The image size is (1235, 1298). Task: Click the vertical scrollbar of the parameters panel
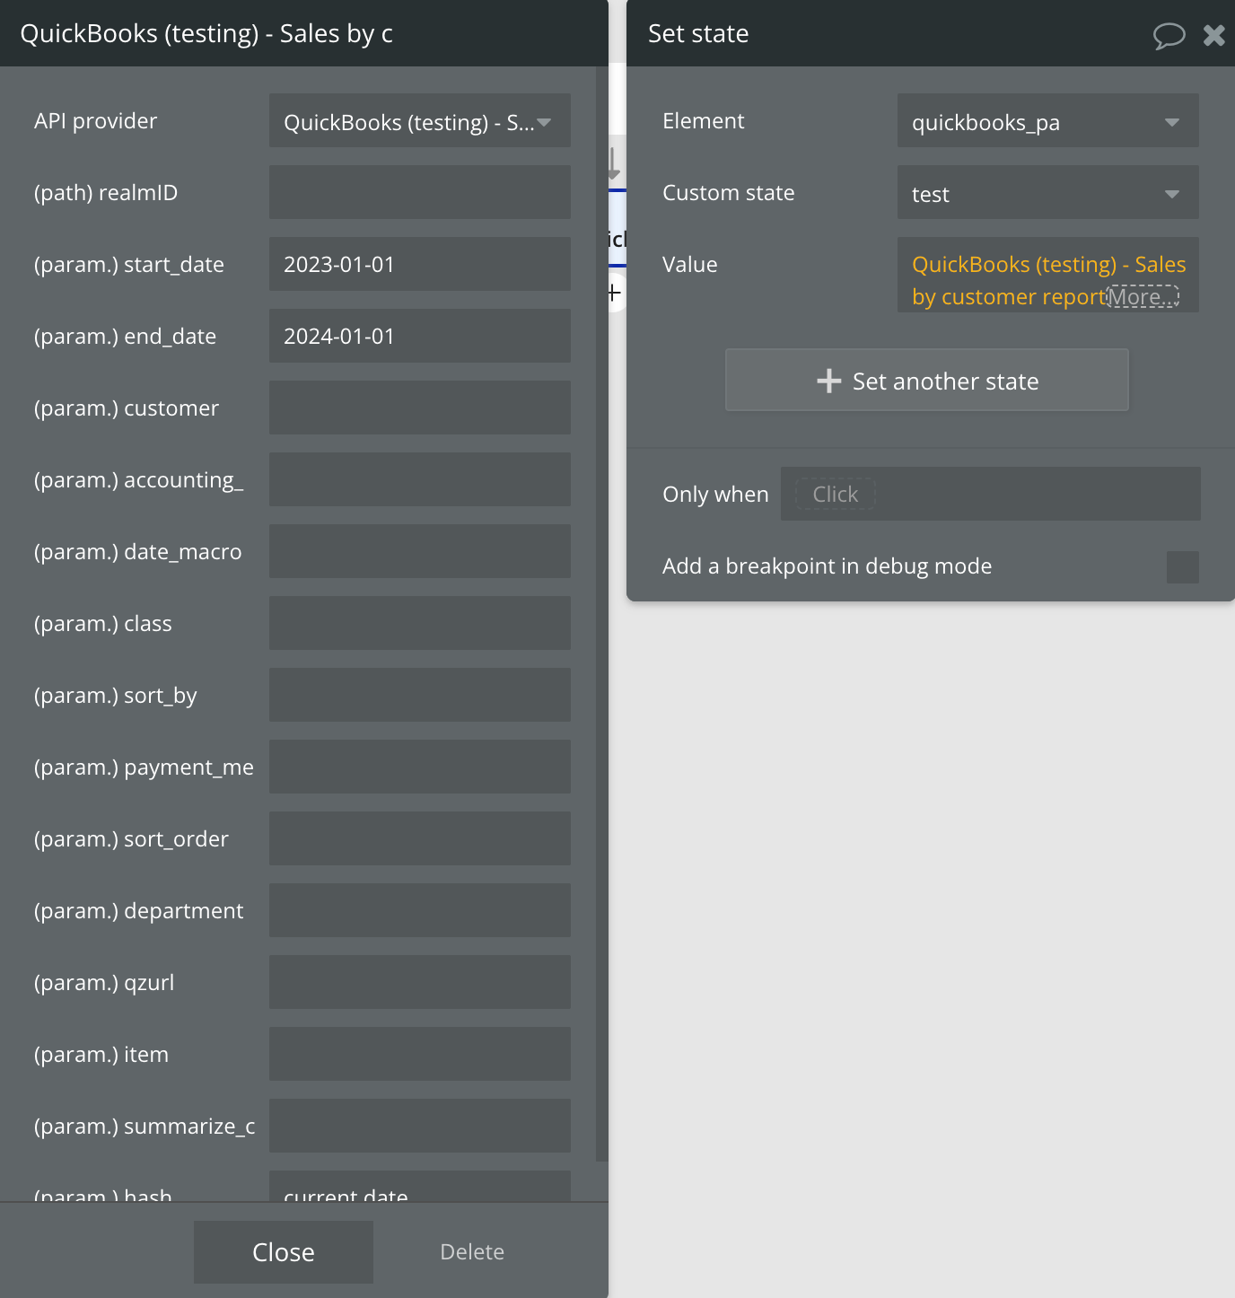coord(601,614)
